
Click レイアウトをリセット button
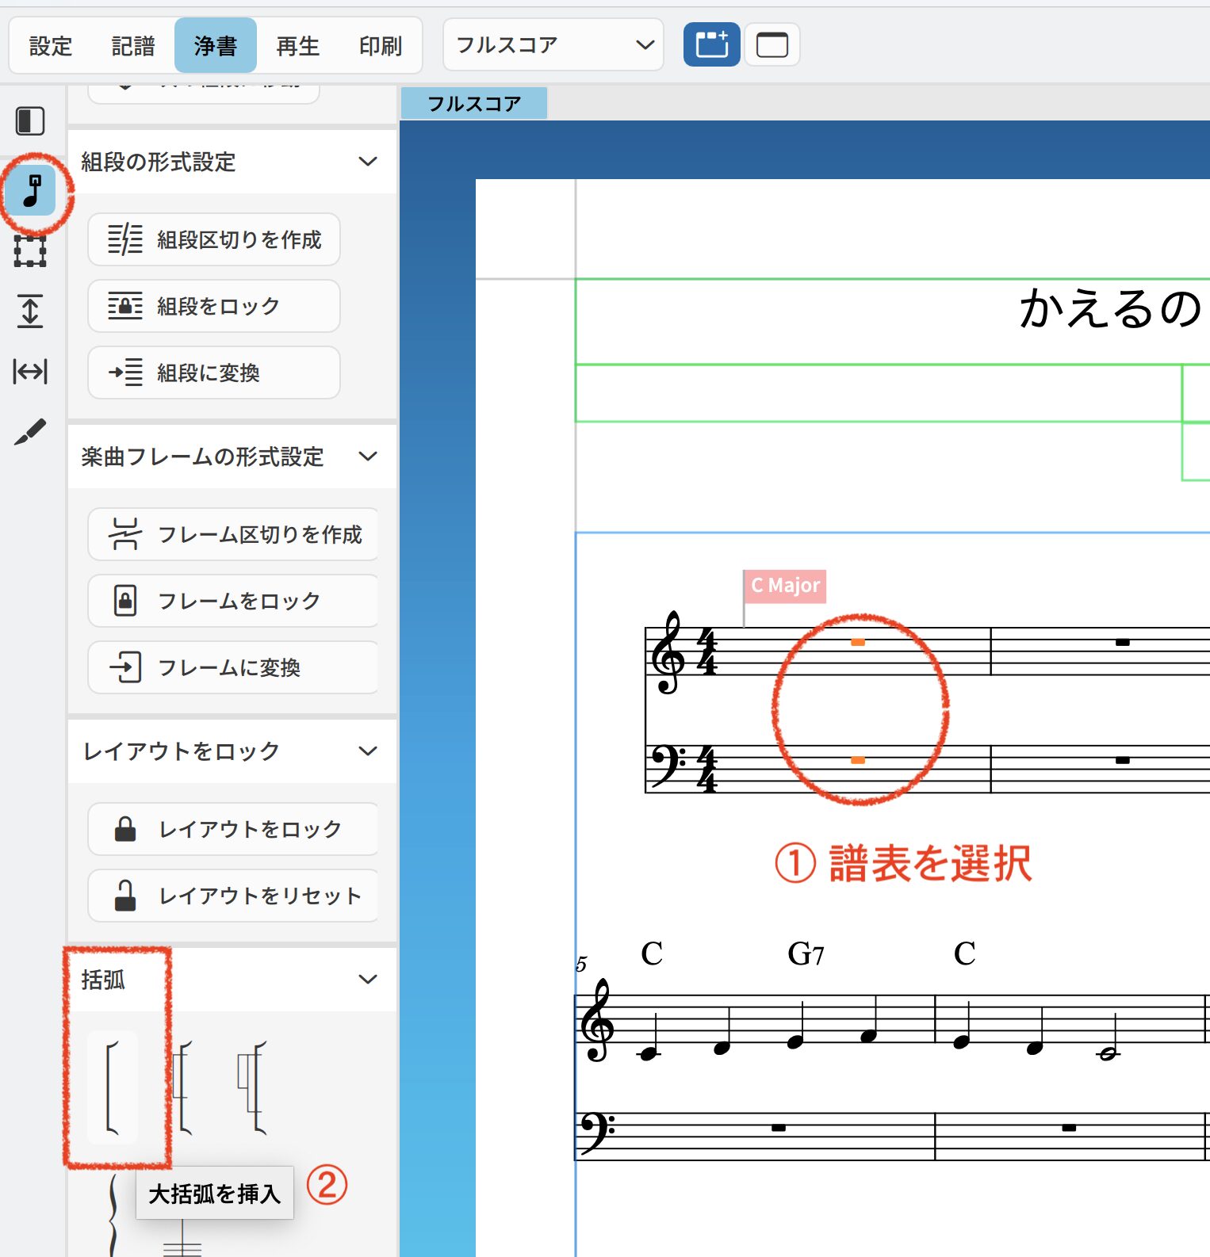[x=233, y=896]
